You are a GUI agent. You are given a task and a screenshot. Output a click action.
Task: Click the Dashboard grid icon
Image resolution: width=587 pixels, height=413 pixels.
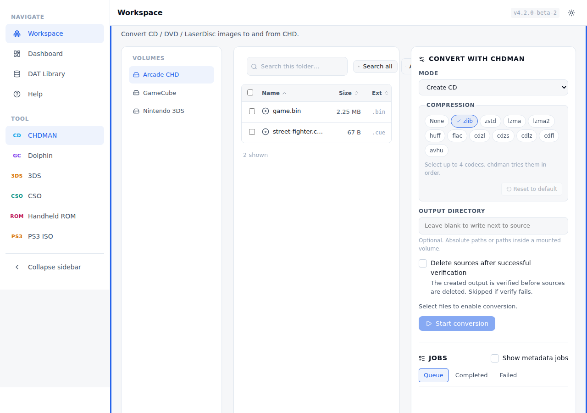(17, 54)
